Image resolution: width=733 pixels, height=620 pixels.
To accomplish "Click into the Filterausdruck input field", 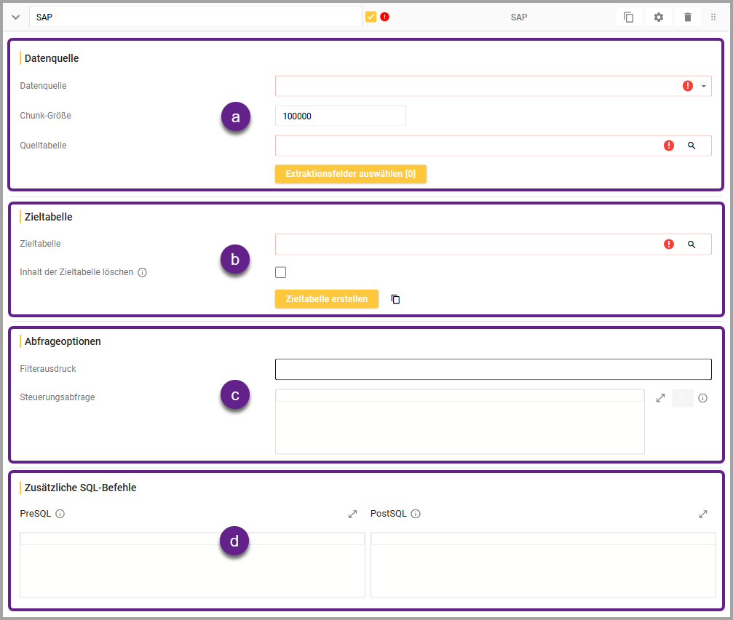I will pyautogui.click(x=493, y=370).
